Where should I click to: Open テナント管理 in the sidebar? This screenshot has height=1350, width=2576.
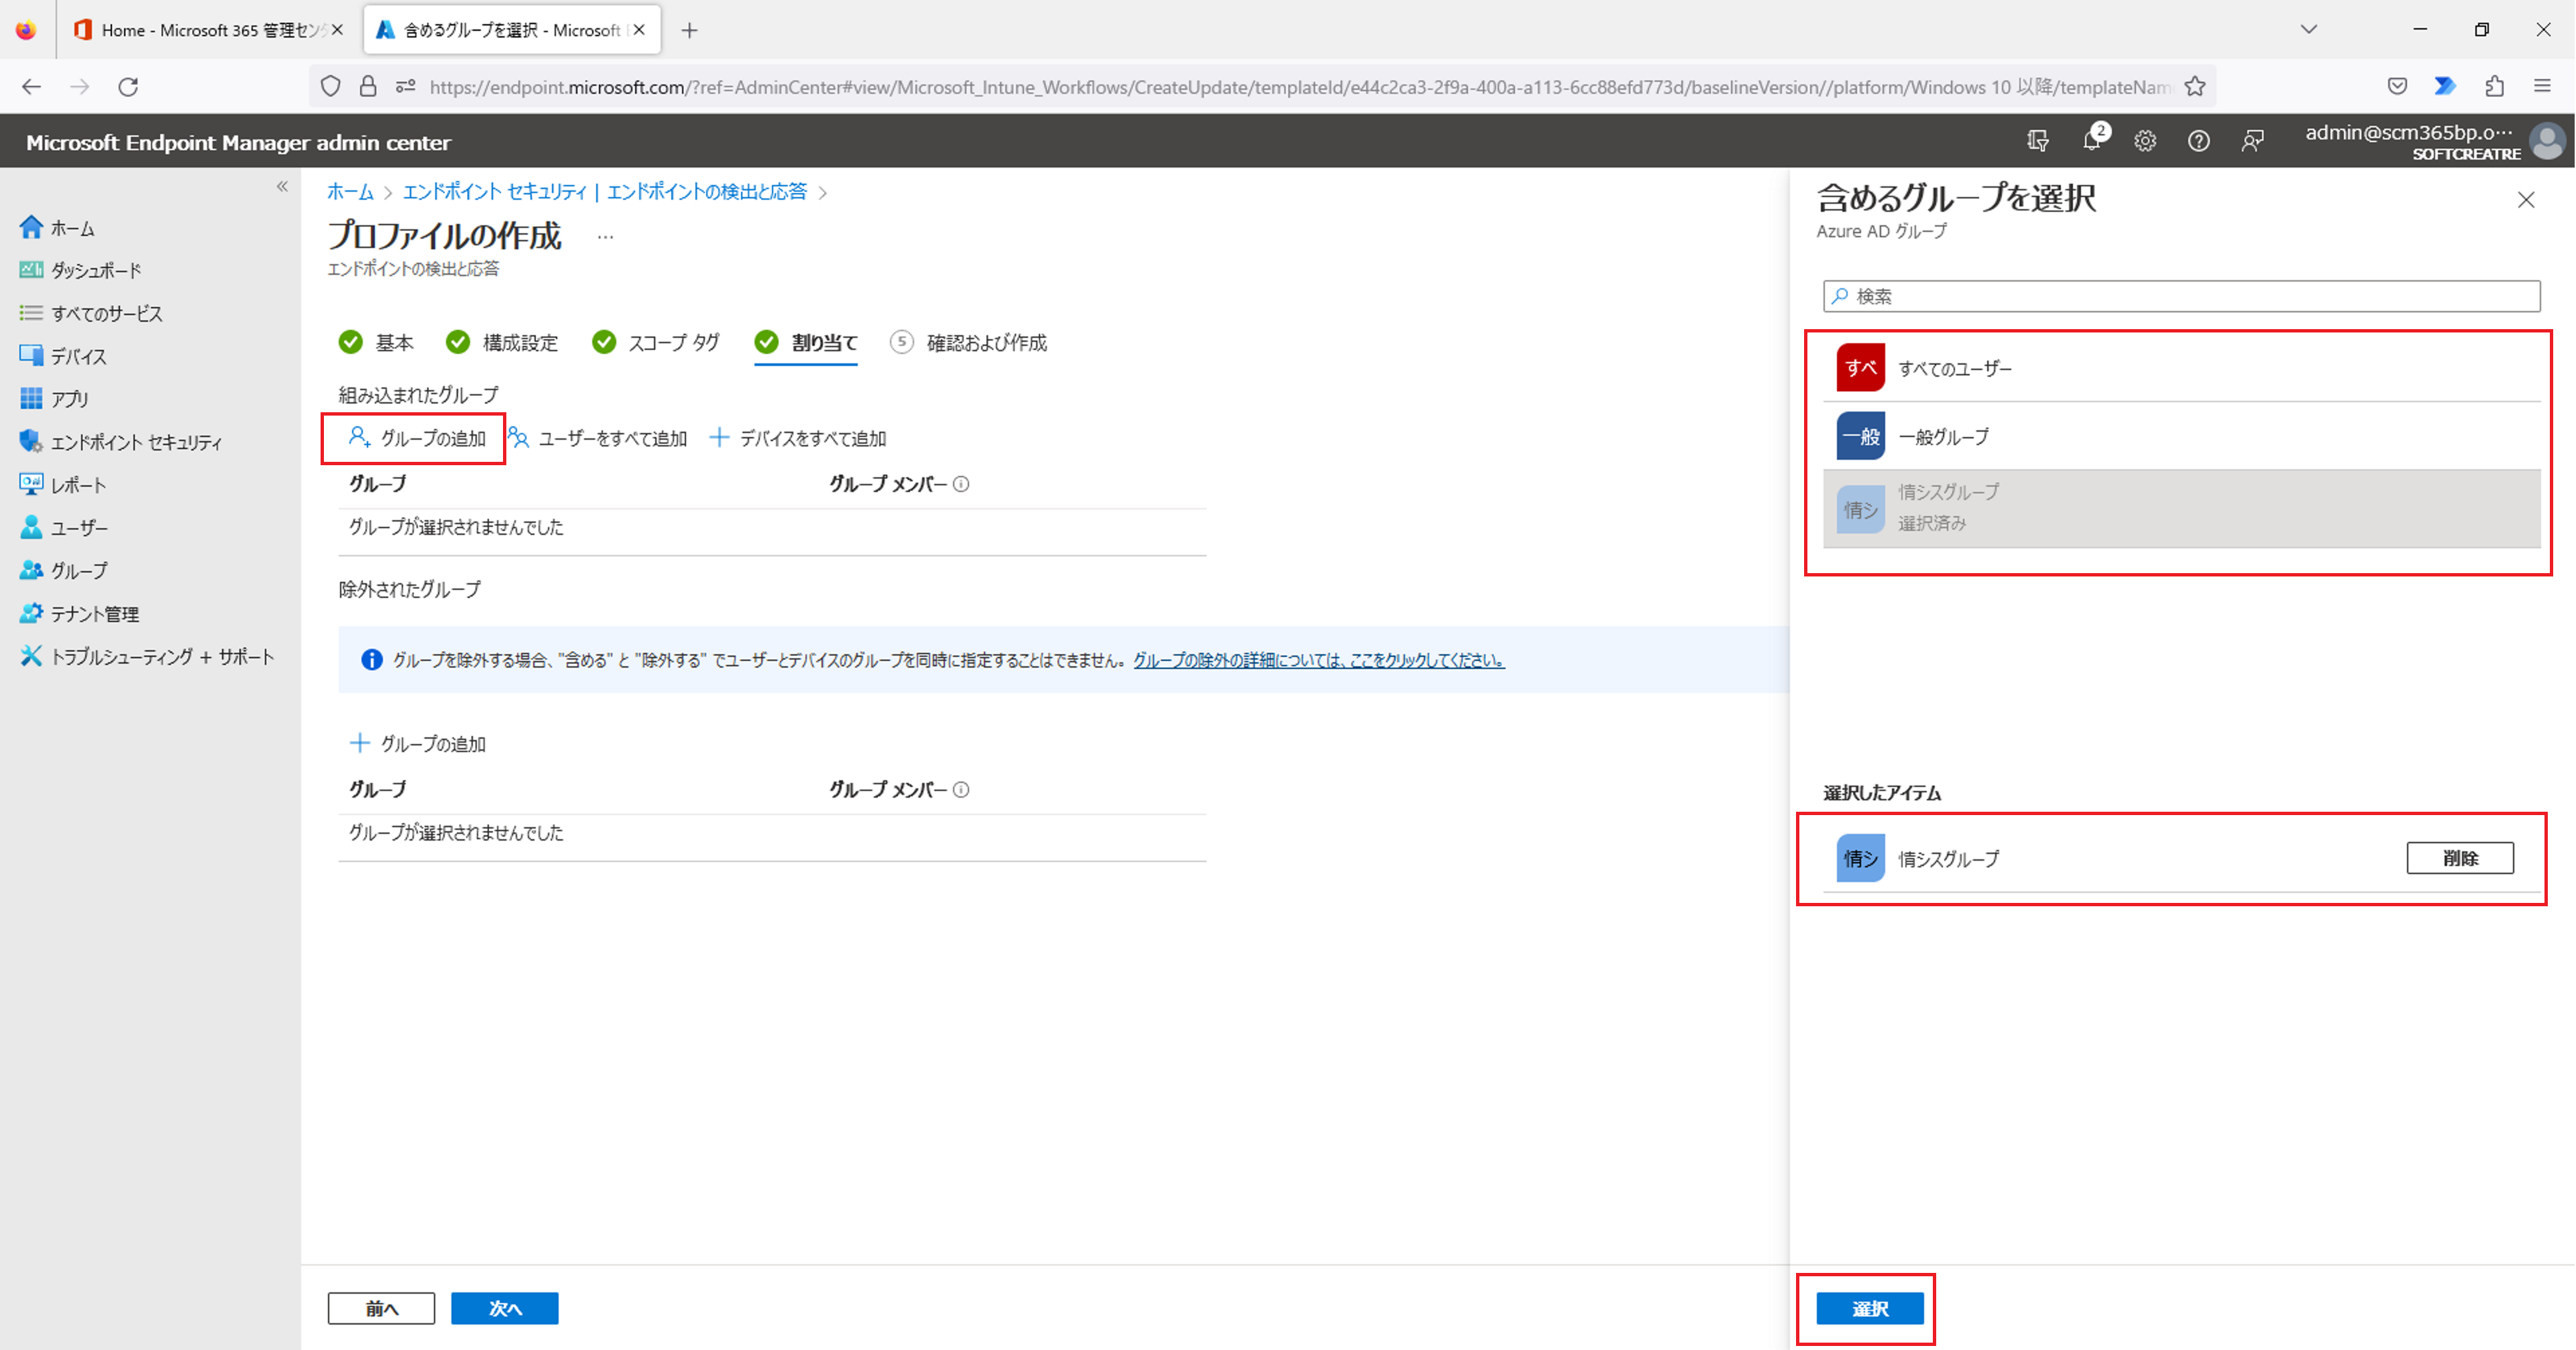(79, 613)
